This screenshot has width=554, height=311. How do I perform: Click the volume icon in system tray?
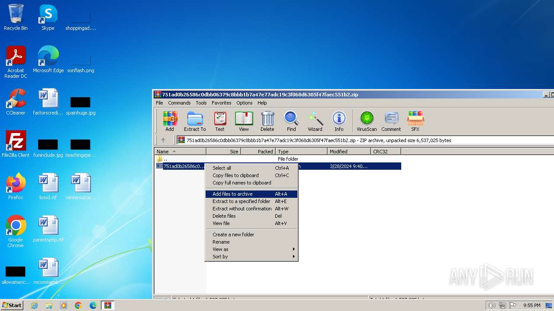tap(492, 305)
